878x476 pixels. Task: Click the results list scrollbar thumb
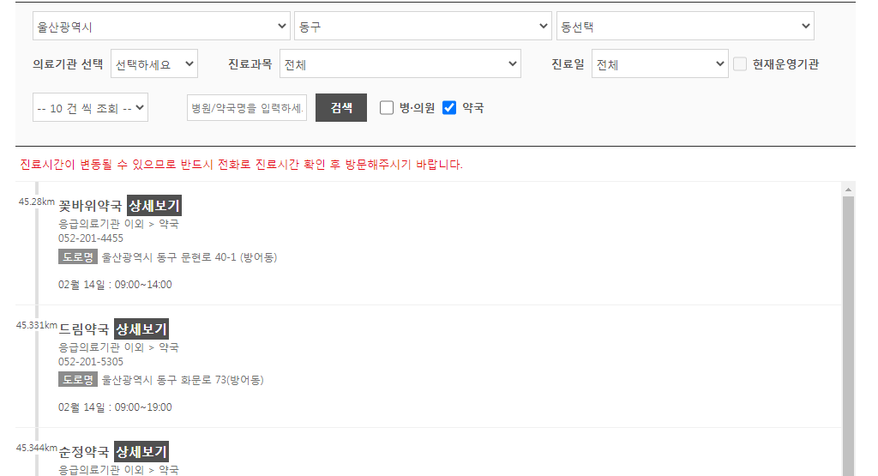coord(848,336)
